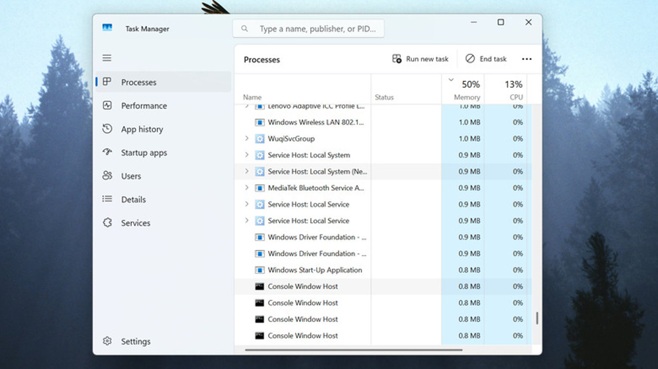This screenshot has width=658, height=369.
Task: Open the three-dot more options menu
Action: pos(527,59)
